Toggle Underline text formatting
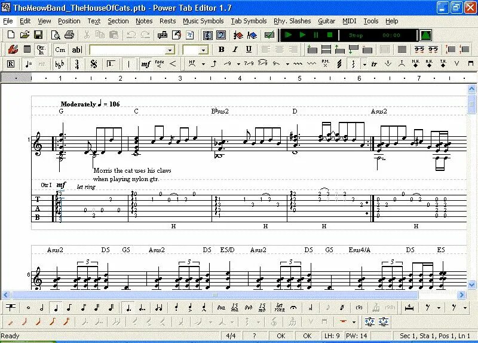The image size is (478, 343). (249, 49)
